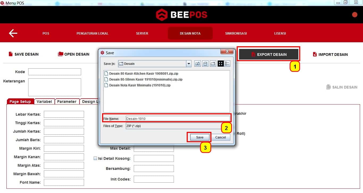
Task: Open the LISENSI menu
Action: pos(280,33)
